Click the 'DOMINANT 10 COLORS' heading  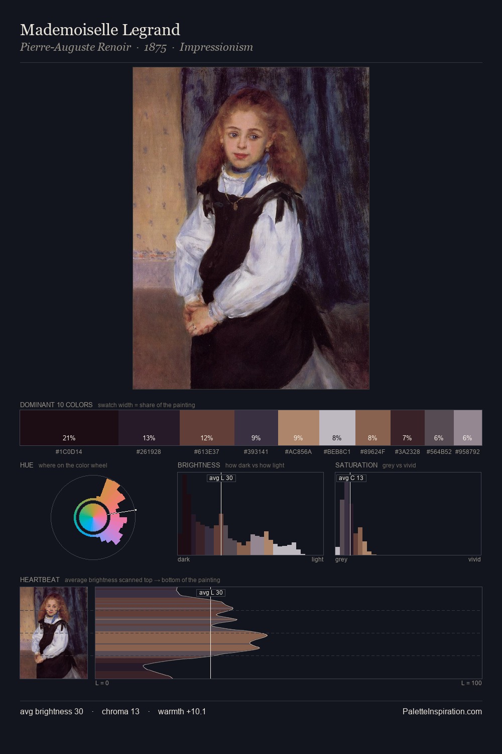point(56,405)
